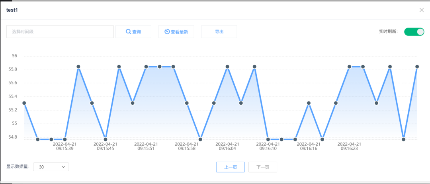Focus the 选择时间段 time range field
This screenshot has height=184, width=430.
(x=60, y=32)
